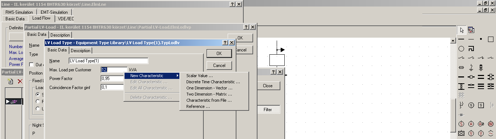This screenshot has width=496, height=139.
Task: Click the red X delete icon
Action: pyautogui.click(x=20, y=81)
